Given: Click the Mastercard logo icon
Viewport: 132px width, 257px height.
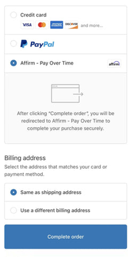Looking at the screenshot, I should click(42, 25).
